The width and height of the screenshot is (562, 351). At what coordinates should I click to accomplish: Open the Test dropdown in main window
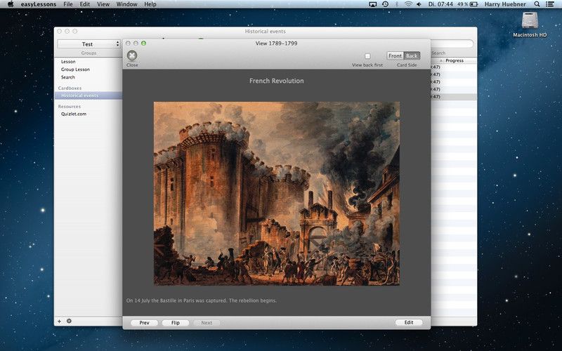click(89, 44)
